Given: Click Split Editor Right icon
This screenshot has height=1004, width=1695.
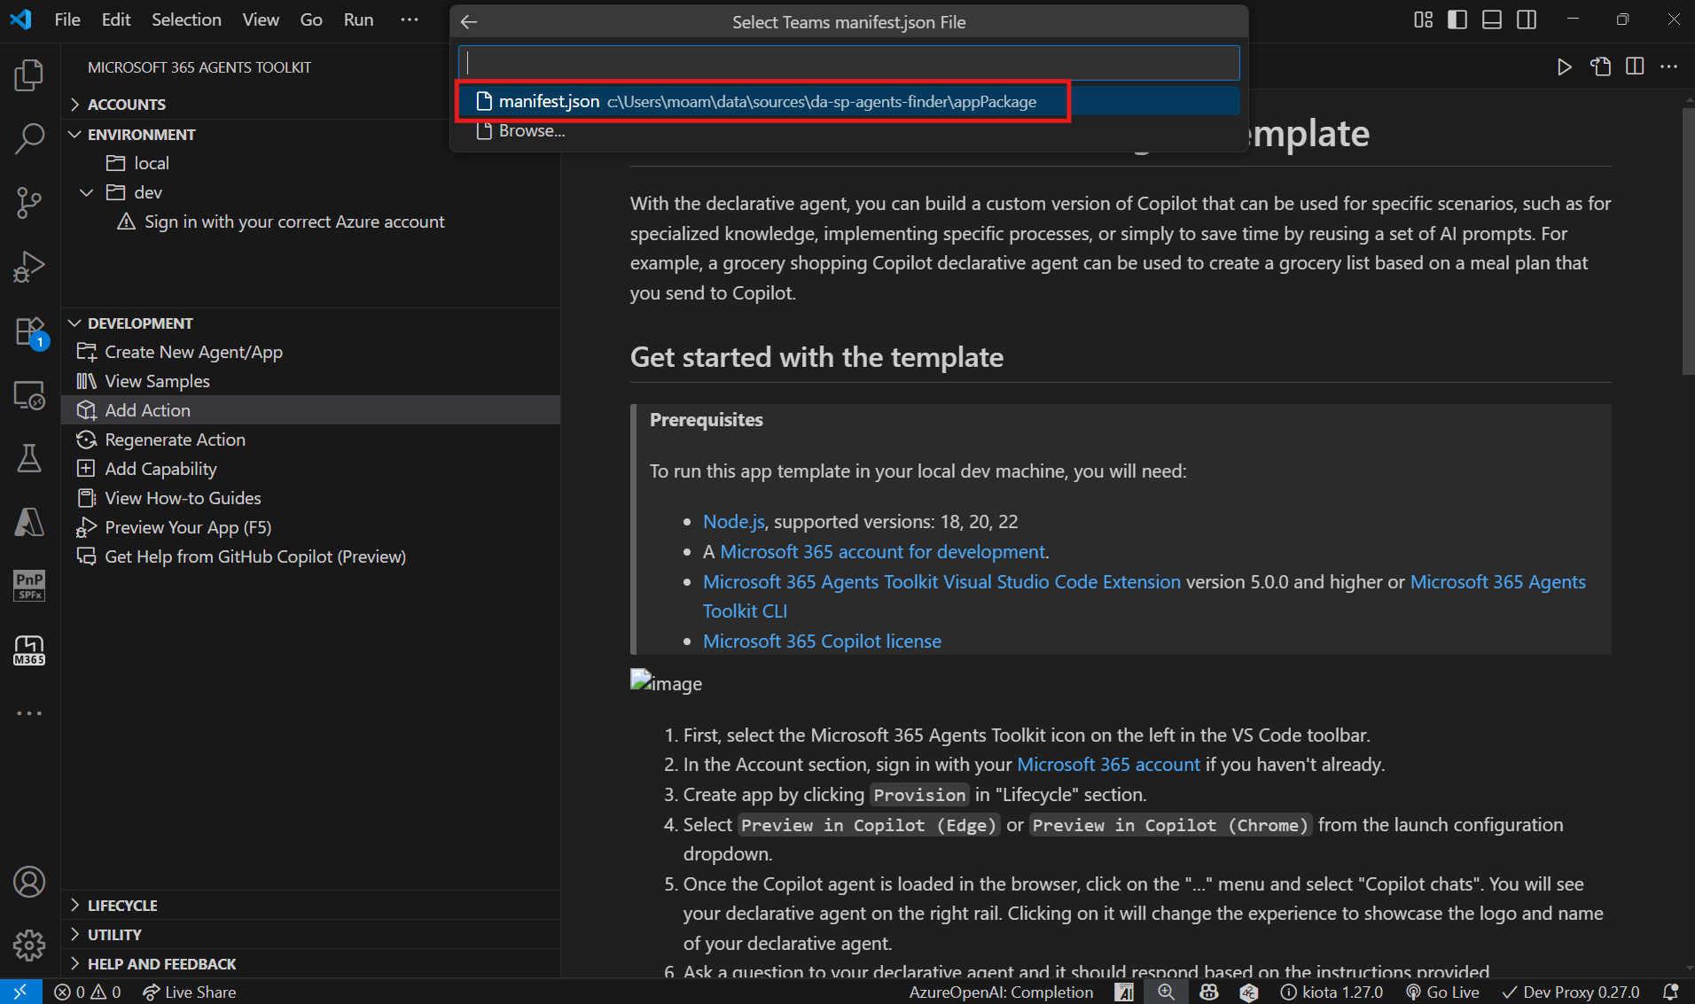Looking at the screenshot, I should coord(1636,67).
